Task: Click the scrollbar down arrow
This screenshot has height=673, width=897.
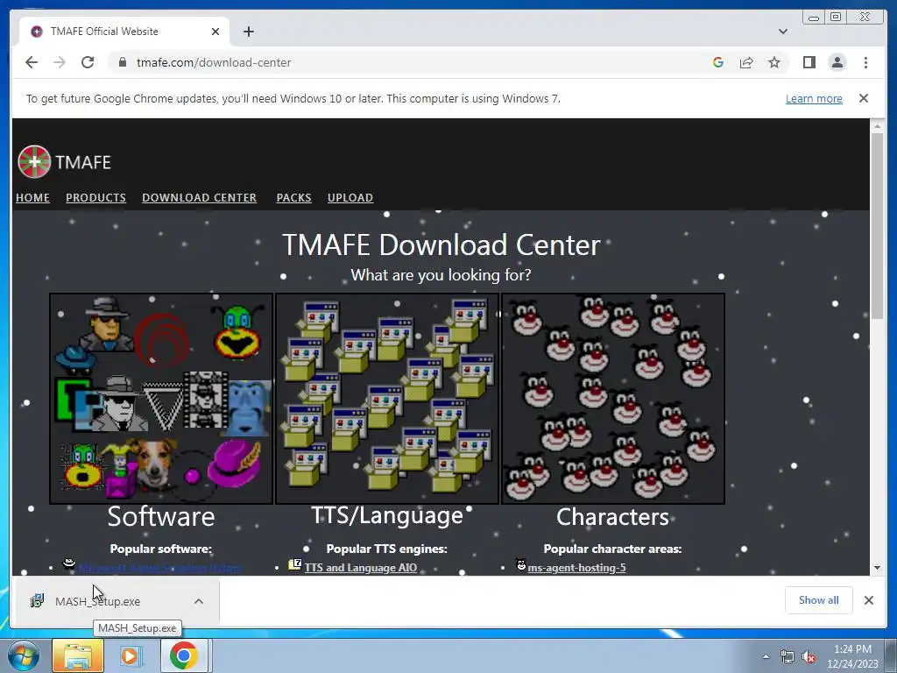Action: coord(877,568)
